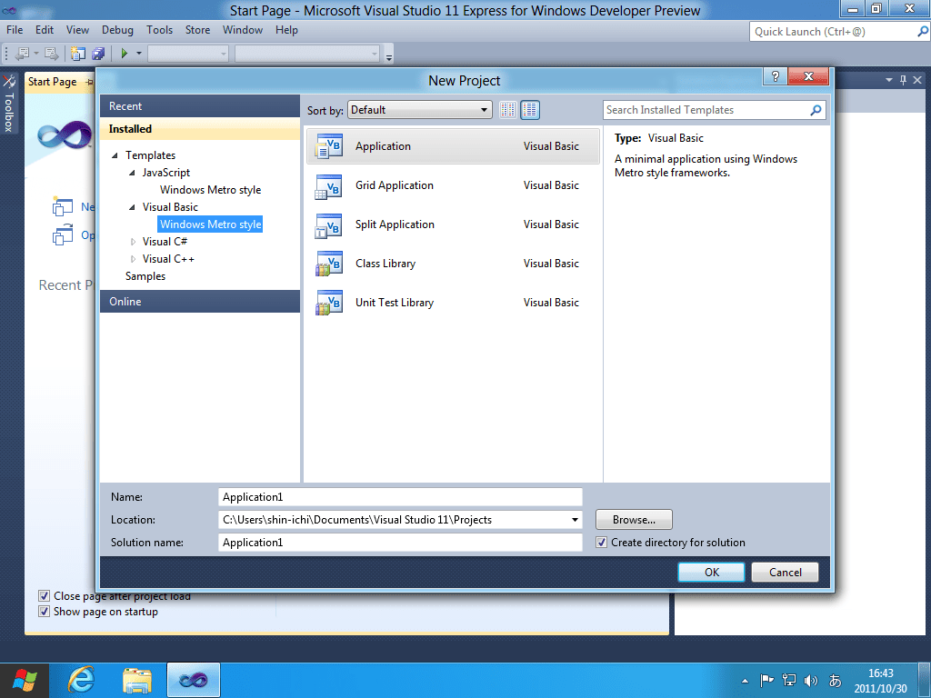
Task: Select Windows Metro style under JavaScript
Action: coord(210,190)
